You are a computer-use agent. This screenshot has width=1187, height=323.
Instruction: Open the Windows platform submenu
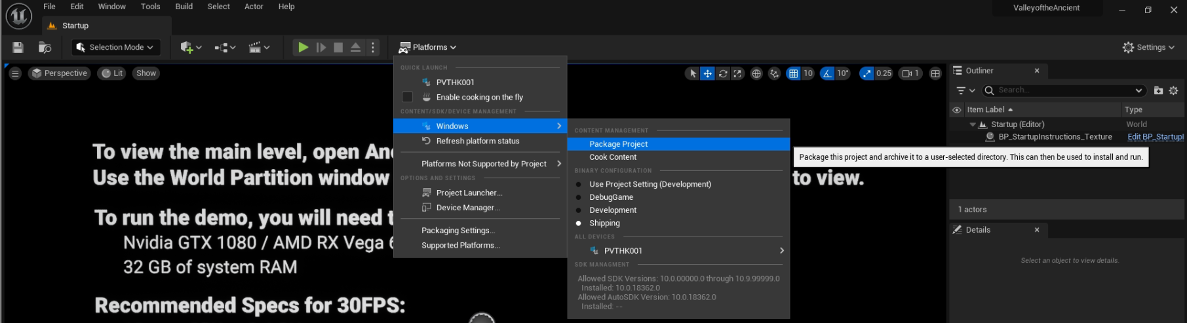(x=480, y=126)
